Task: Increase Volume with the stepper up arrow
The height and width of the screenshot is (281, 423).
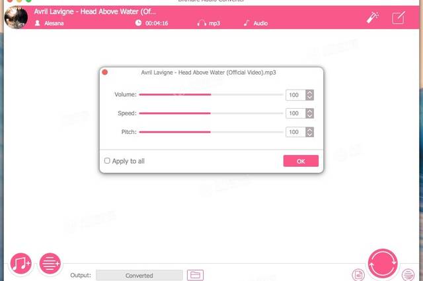Action: pyautogui.click(x=310, y=92)
